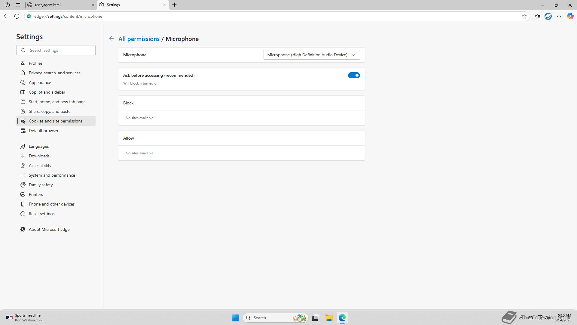Open tab actions menu icon

(x=18, y=5)
